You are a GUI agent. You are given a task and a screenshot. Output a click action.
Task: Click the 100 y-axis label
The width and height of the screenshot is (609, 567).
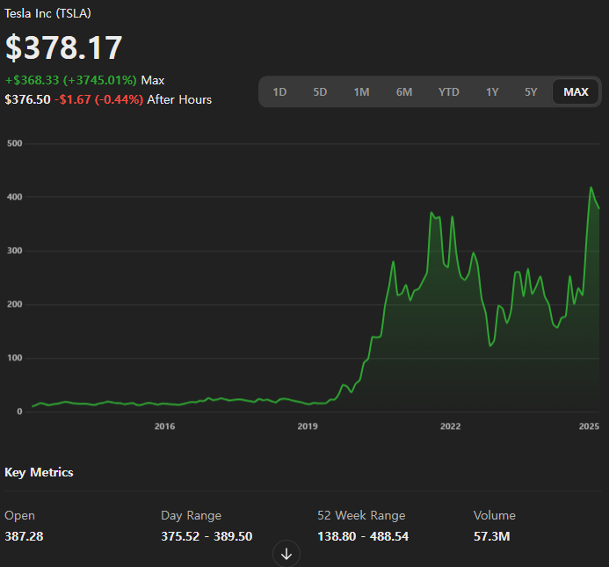click(15, 358)
